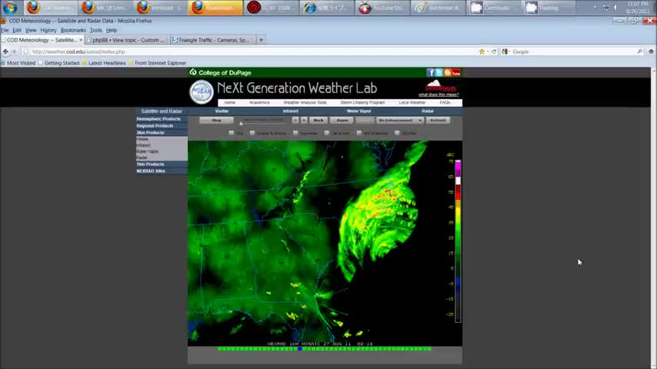The height and width of the screenshot is (369, 657).
Task: Expand the Hemispheric Products section
Action: tap(162, 119)
